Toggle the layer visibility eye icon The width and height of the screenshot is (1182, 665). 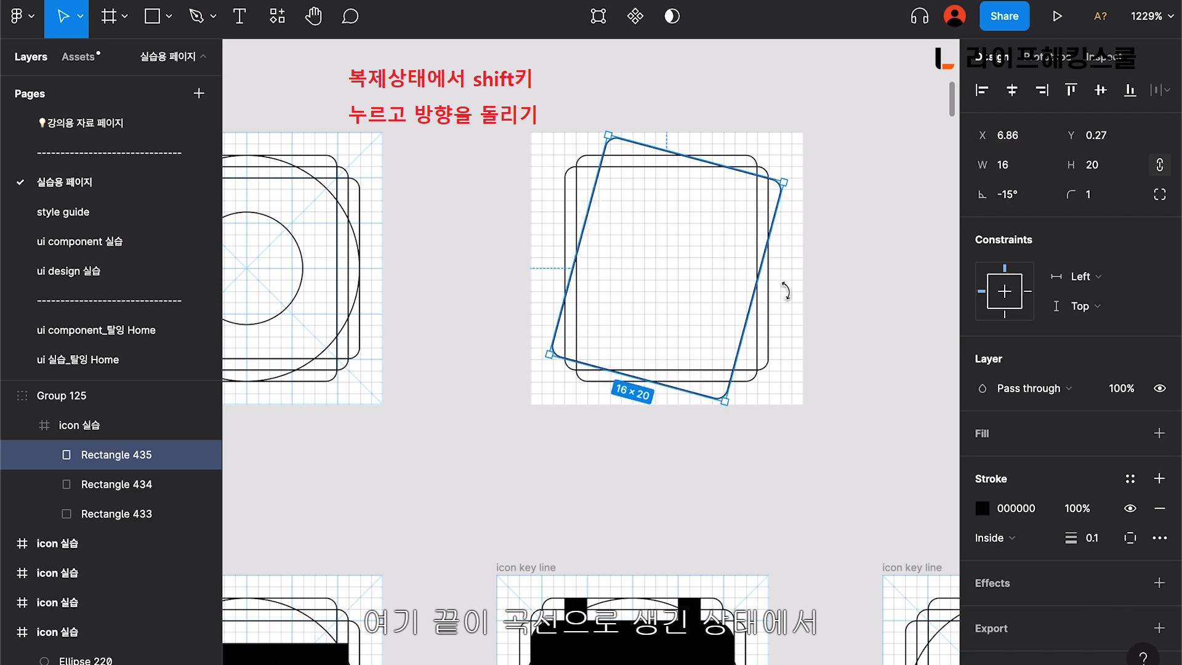point(1159,389)
